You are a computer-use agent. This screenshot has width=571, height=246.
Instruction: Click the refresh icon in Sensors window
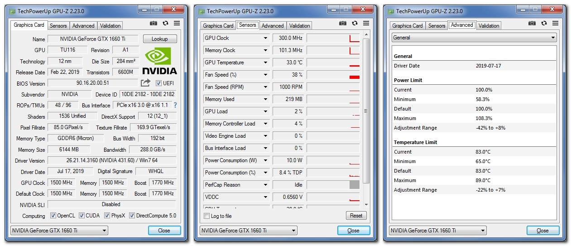(x=355, y=23)
